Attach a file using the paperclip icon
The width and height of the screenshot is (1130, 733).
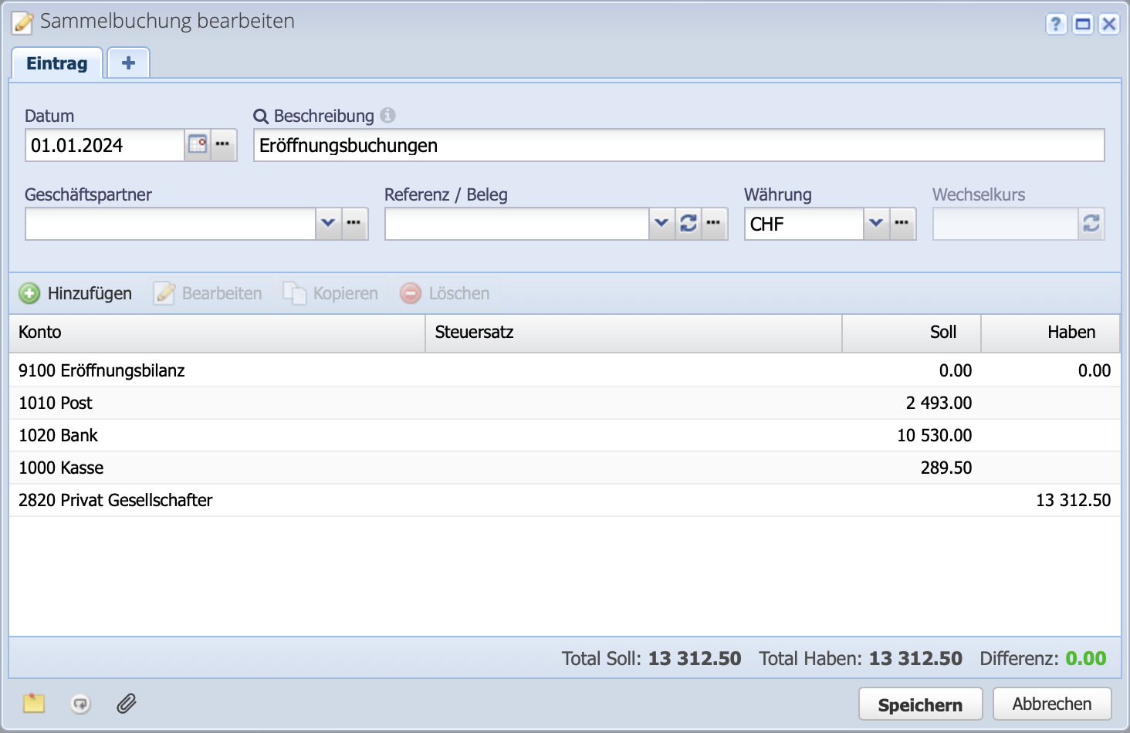coord(127,703)
